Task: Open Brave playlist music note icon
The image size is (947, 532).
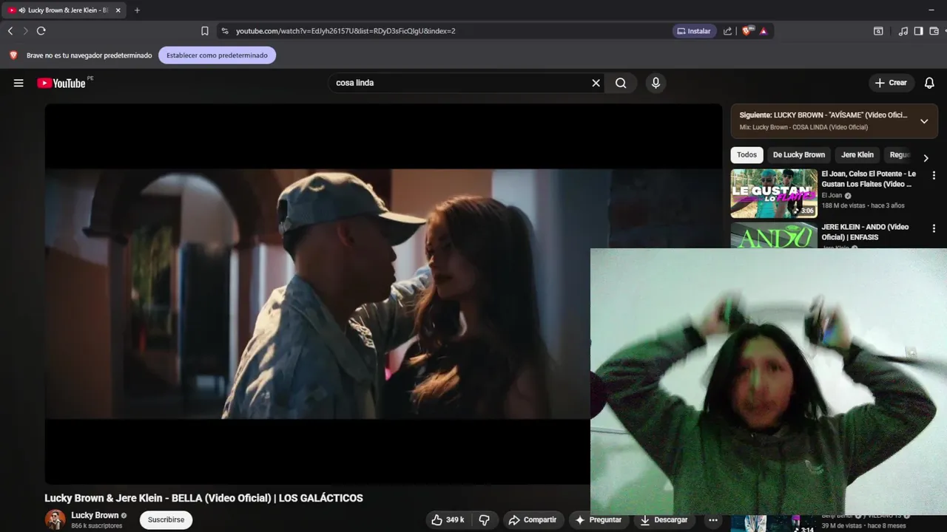Action: (x=903, y=31)
